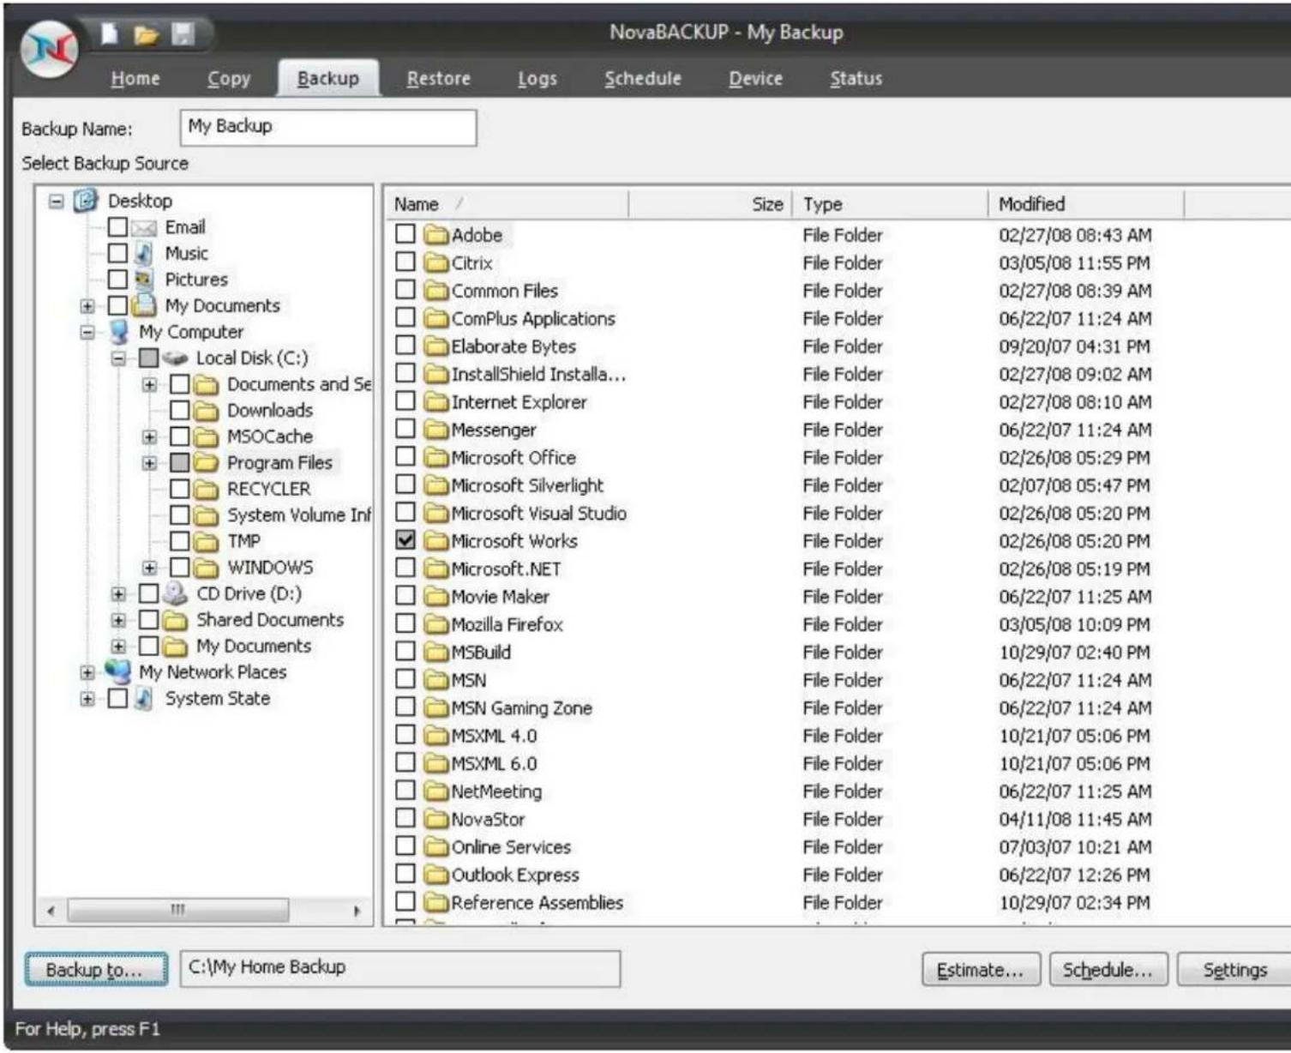This screenshot has height=1053, width=1291.
Task: Click the Desktop icon in source tree
Action: (x=86, y=201)
